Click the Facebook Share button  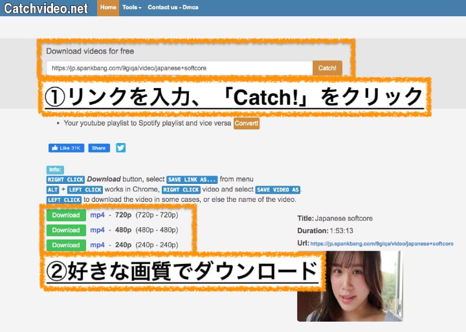pyautogui.click(x=98, y=148)
